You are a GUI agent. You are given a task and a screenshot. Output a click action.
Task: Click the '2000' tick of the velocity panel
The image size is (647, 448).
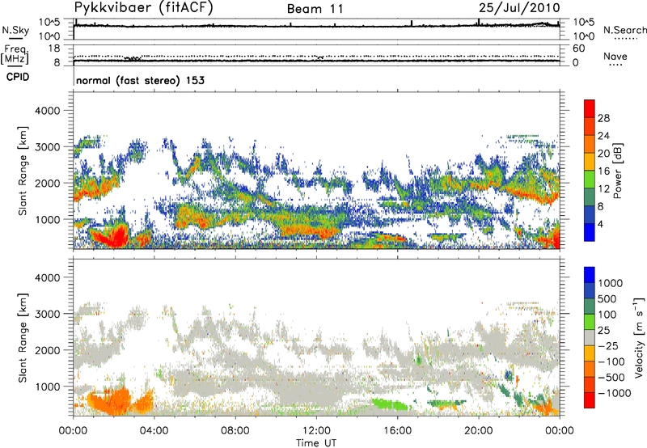[x=47, y=350]
